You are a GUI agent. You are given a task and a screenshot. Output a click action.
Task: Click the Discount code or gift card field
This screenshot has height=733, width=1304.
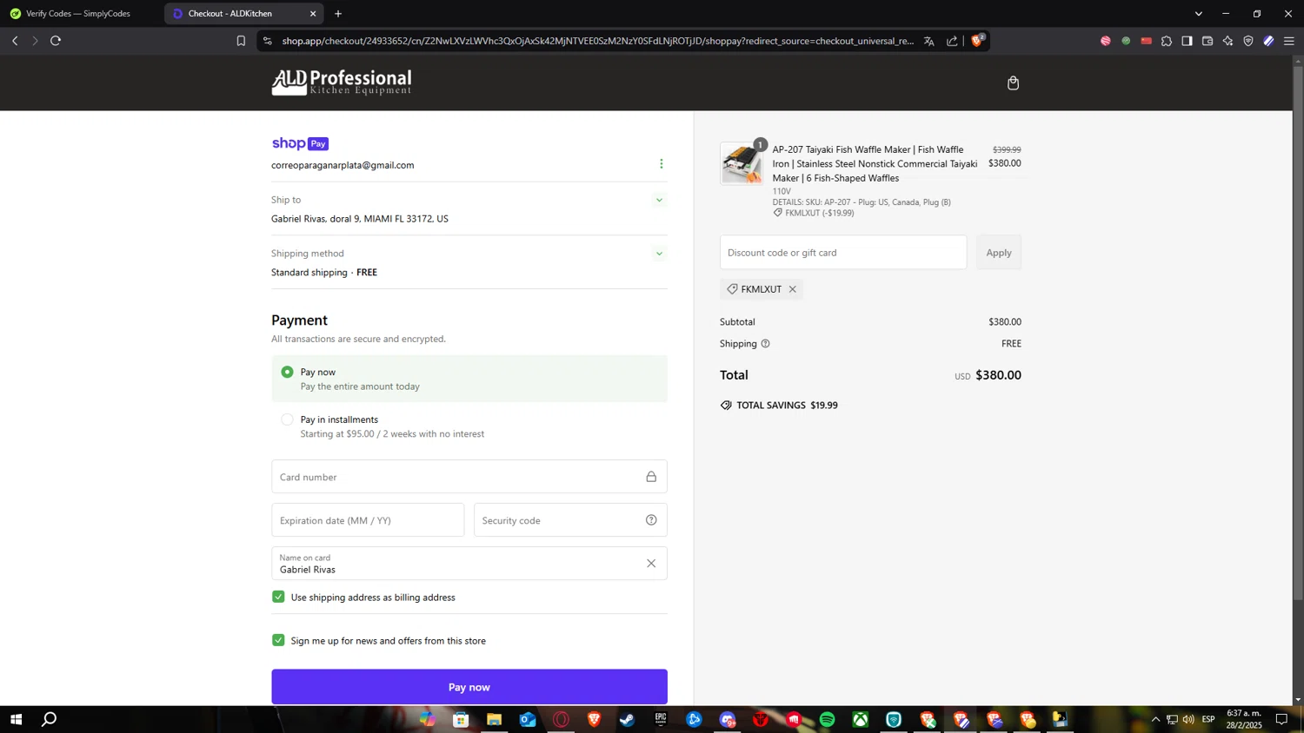pos(843,253)
